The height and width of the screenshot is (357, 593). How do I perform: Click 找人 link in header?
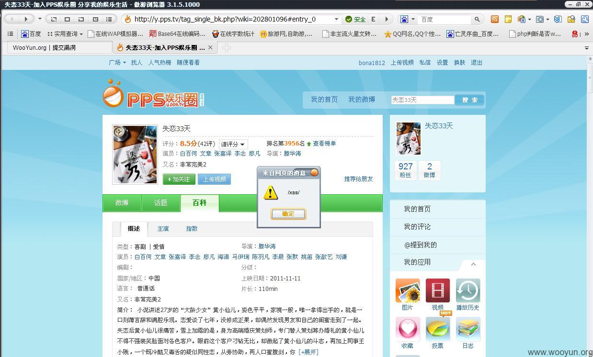[x=137, y=62]
